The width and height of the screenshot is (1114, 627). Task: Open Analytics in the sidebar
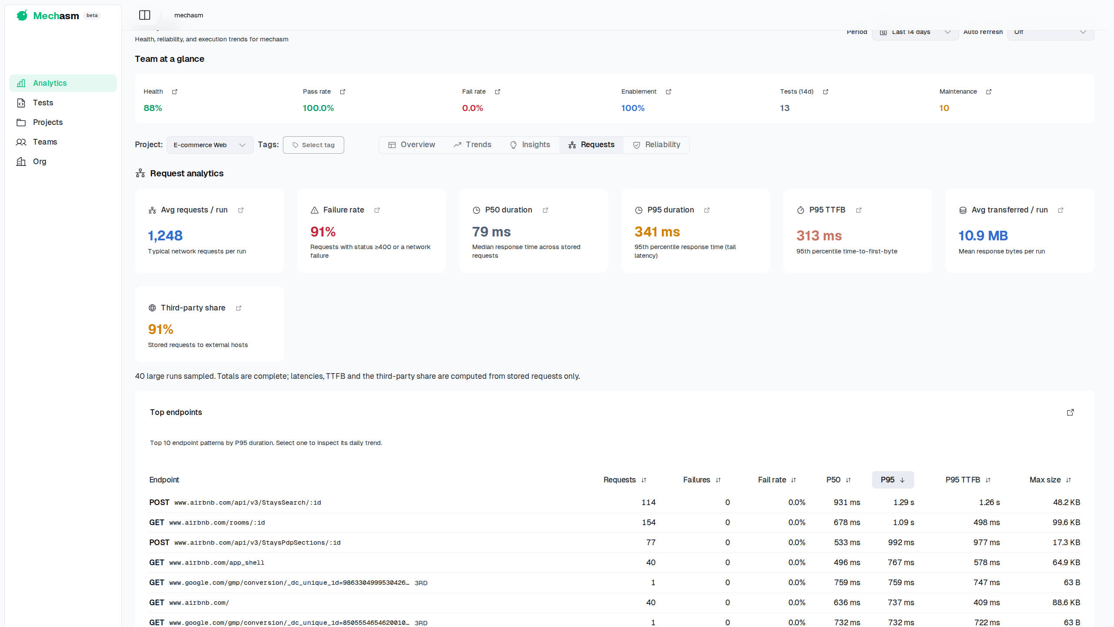63,83
